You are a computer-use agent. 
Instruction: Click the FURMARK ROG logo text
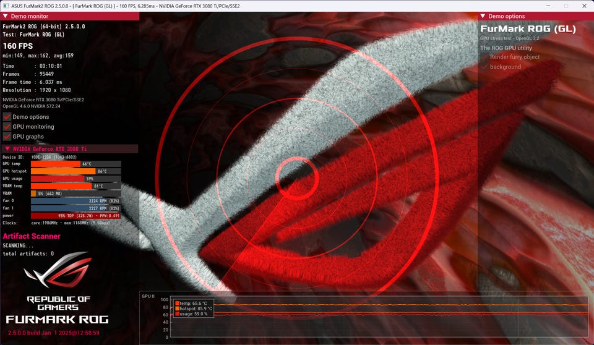tap(57, 320)
